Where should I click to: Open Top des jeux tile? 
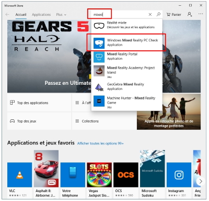(39, 121)
